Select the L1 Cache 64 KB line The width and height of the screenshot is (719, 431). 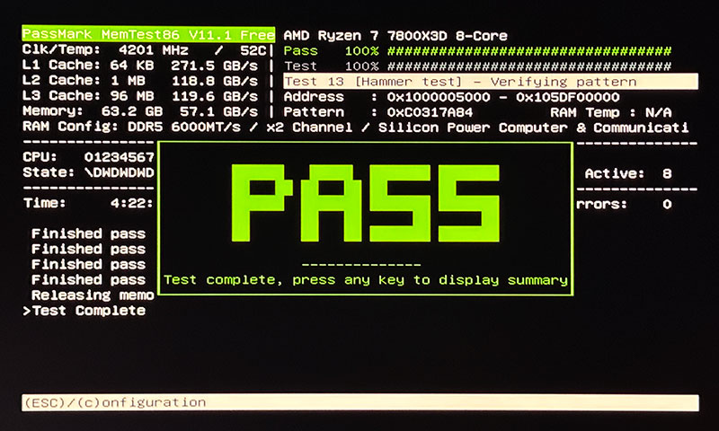click(140, 66)
